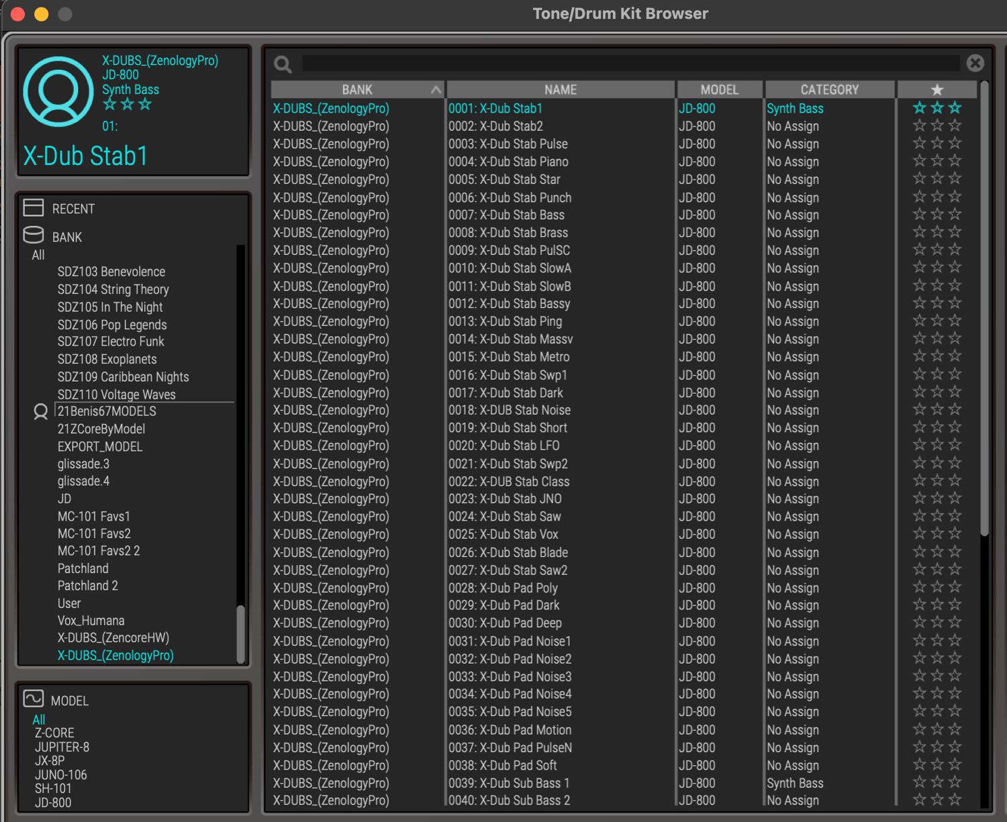Choose the JUPITER-8 model filter
1007x822 pixels.
[x=62, y=747]
